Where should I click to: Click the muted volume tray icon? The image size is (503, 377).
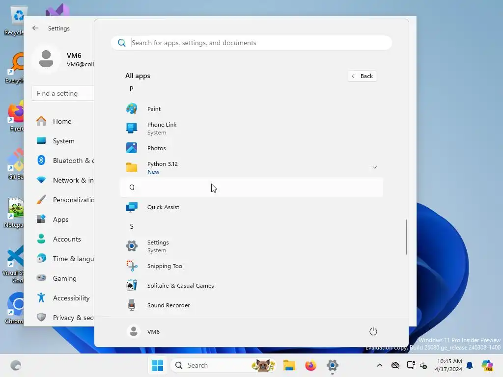pyautogui.click(x=423, y=365)
